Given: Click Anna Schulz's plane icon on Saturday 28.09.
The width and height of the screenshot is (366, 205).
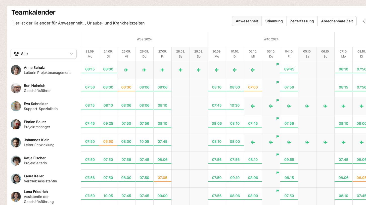Looking at the screenshot, I should click(x=180, y=70).
